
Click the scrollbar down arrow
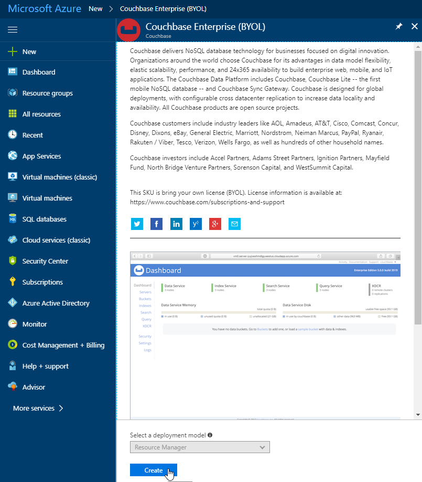pyautogui.click(x=418, y=415)
